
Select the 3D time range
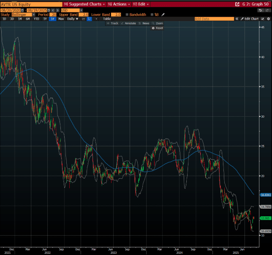[x=12, y=19]
